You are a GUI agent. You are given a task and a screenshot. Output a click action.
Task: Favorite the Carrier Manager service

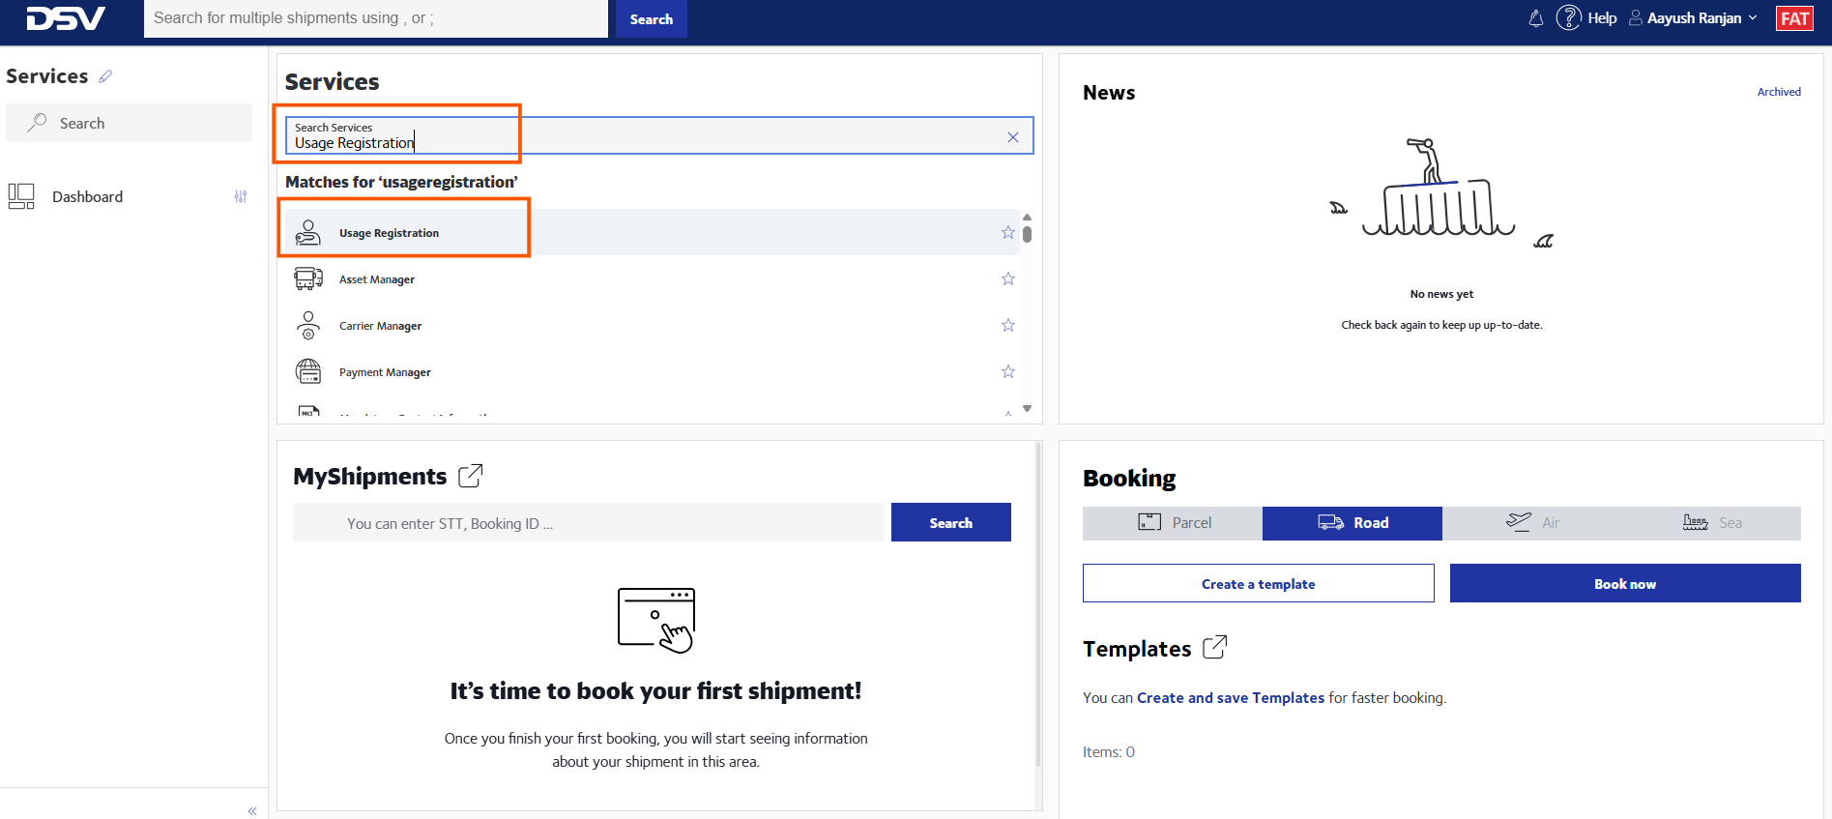coord(1008,325)
